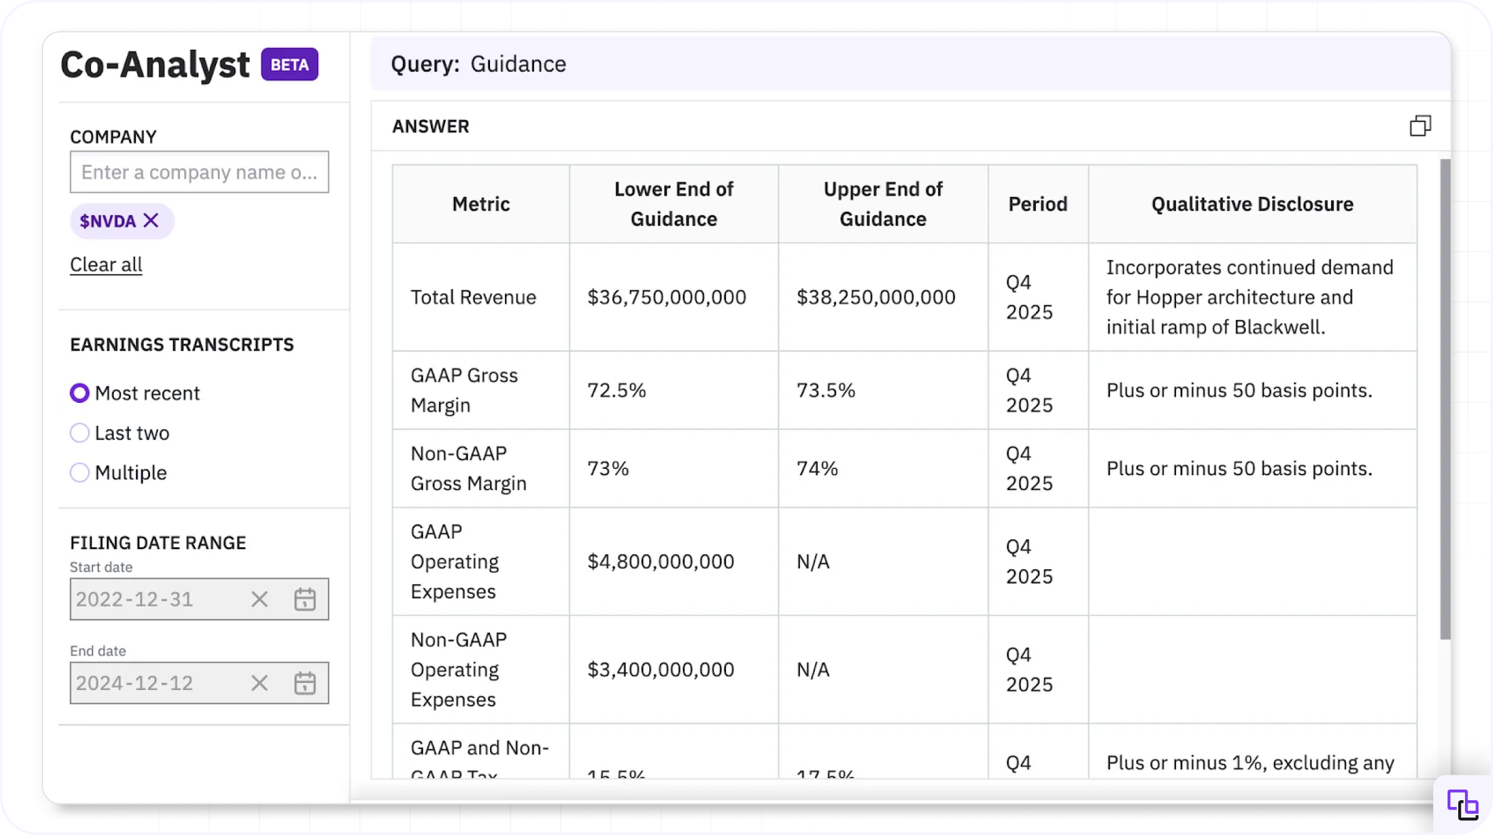
Task: Select the Last two transcripts option
Action: [x=80, y=433]
